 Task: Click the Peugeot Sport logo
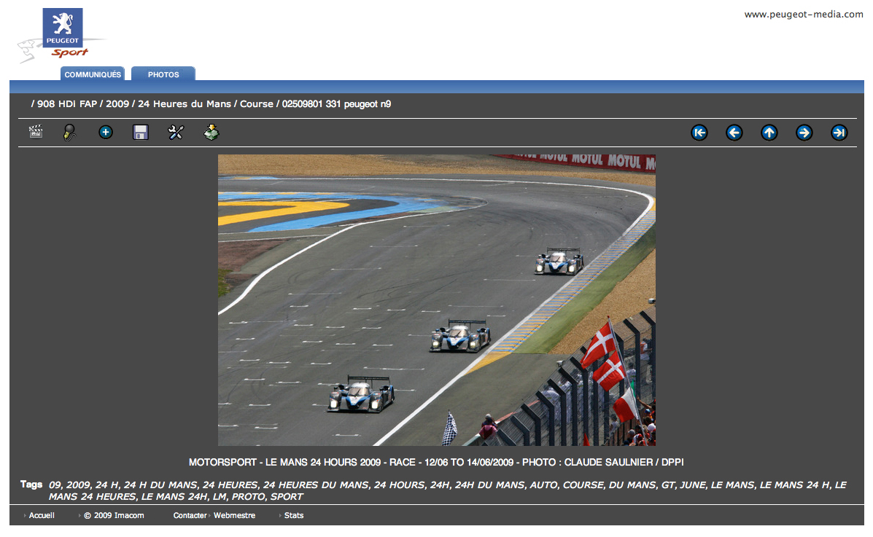coord(61,34)
